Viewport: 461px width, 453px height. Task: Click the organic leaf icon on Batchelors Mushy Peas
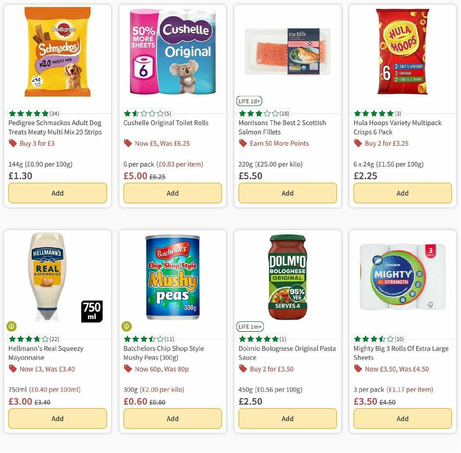pyautogui.click(x=126, y=326)
